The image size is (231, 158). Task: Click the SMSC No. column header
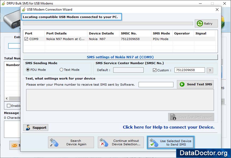135,33
